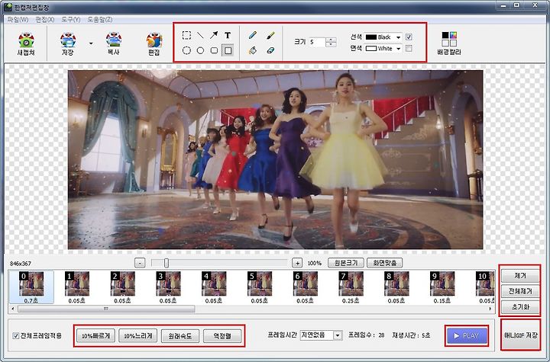Select the eraser tool
Image resolution: width=550 pixels, height=362 pixels.
click(x=270, y=50)
